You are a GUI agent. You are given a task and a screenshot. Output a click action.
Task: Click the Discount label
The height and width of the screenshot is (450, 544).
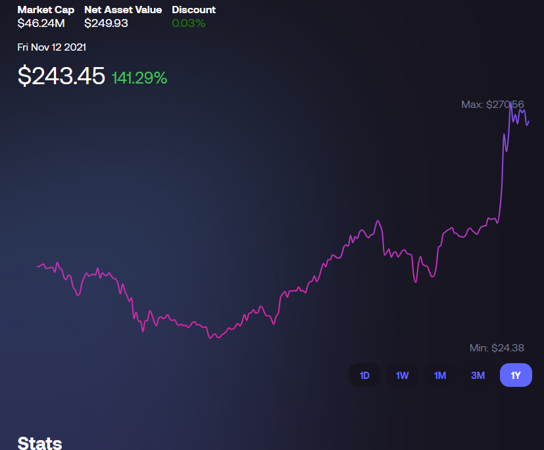point(193,10)
